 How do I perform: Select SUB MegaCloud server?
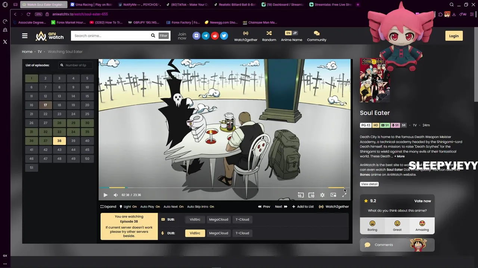218,220
